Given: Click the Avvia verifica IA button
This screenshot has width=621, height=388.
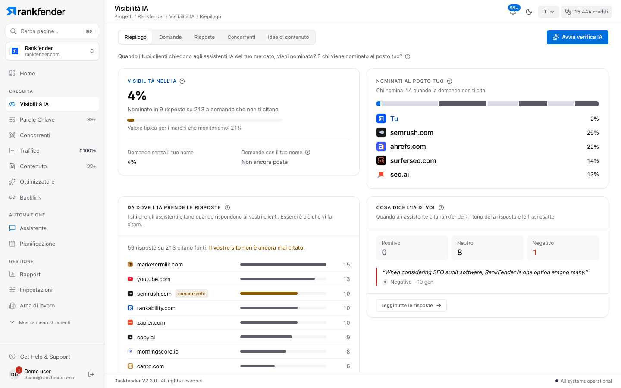Looking at the screenshot, I should (x=577, y=37).
